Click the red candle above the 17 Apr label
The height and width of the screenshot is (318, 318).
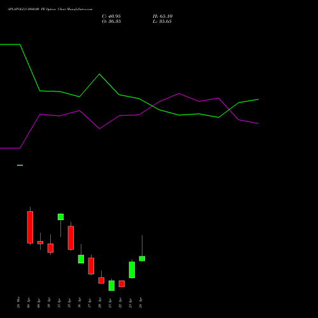tap(91, 266)
